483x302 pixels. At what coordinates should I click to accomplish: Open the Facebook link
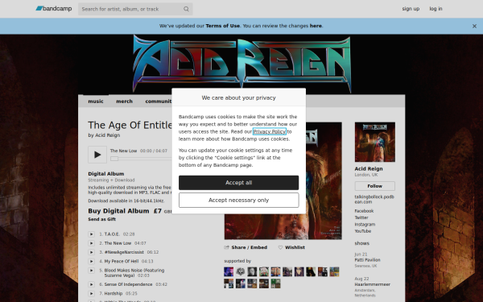[x=364, y=211]
